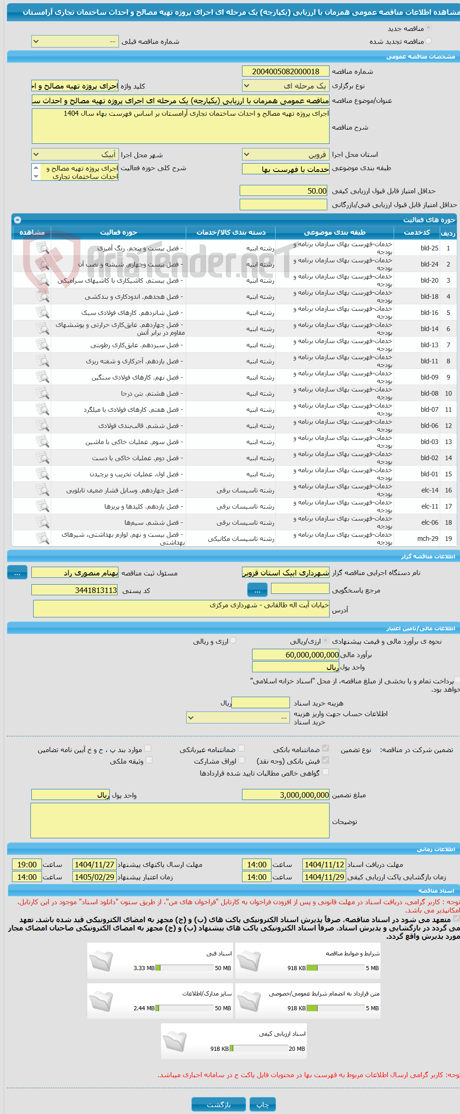Click طبقه بندی موضوعی column header
The height and width of the screenshot is (1114, 460).
click(x=335, y=232)
